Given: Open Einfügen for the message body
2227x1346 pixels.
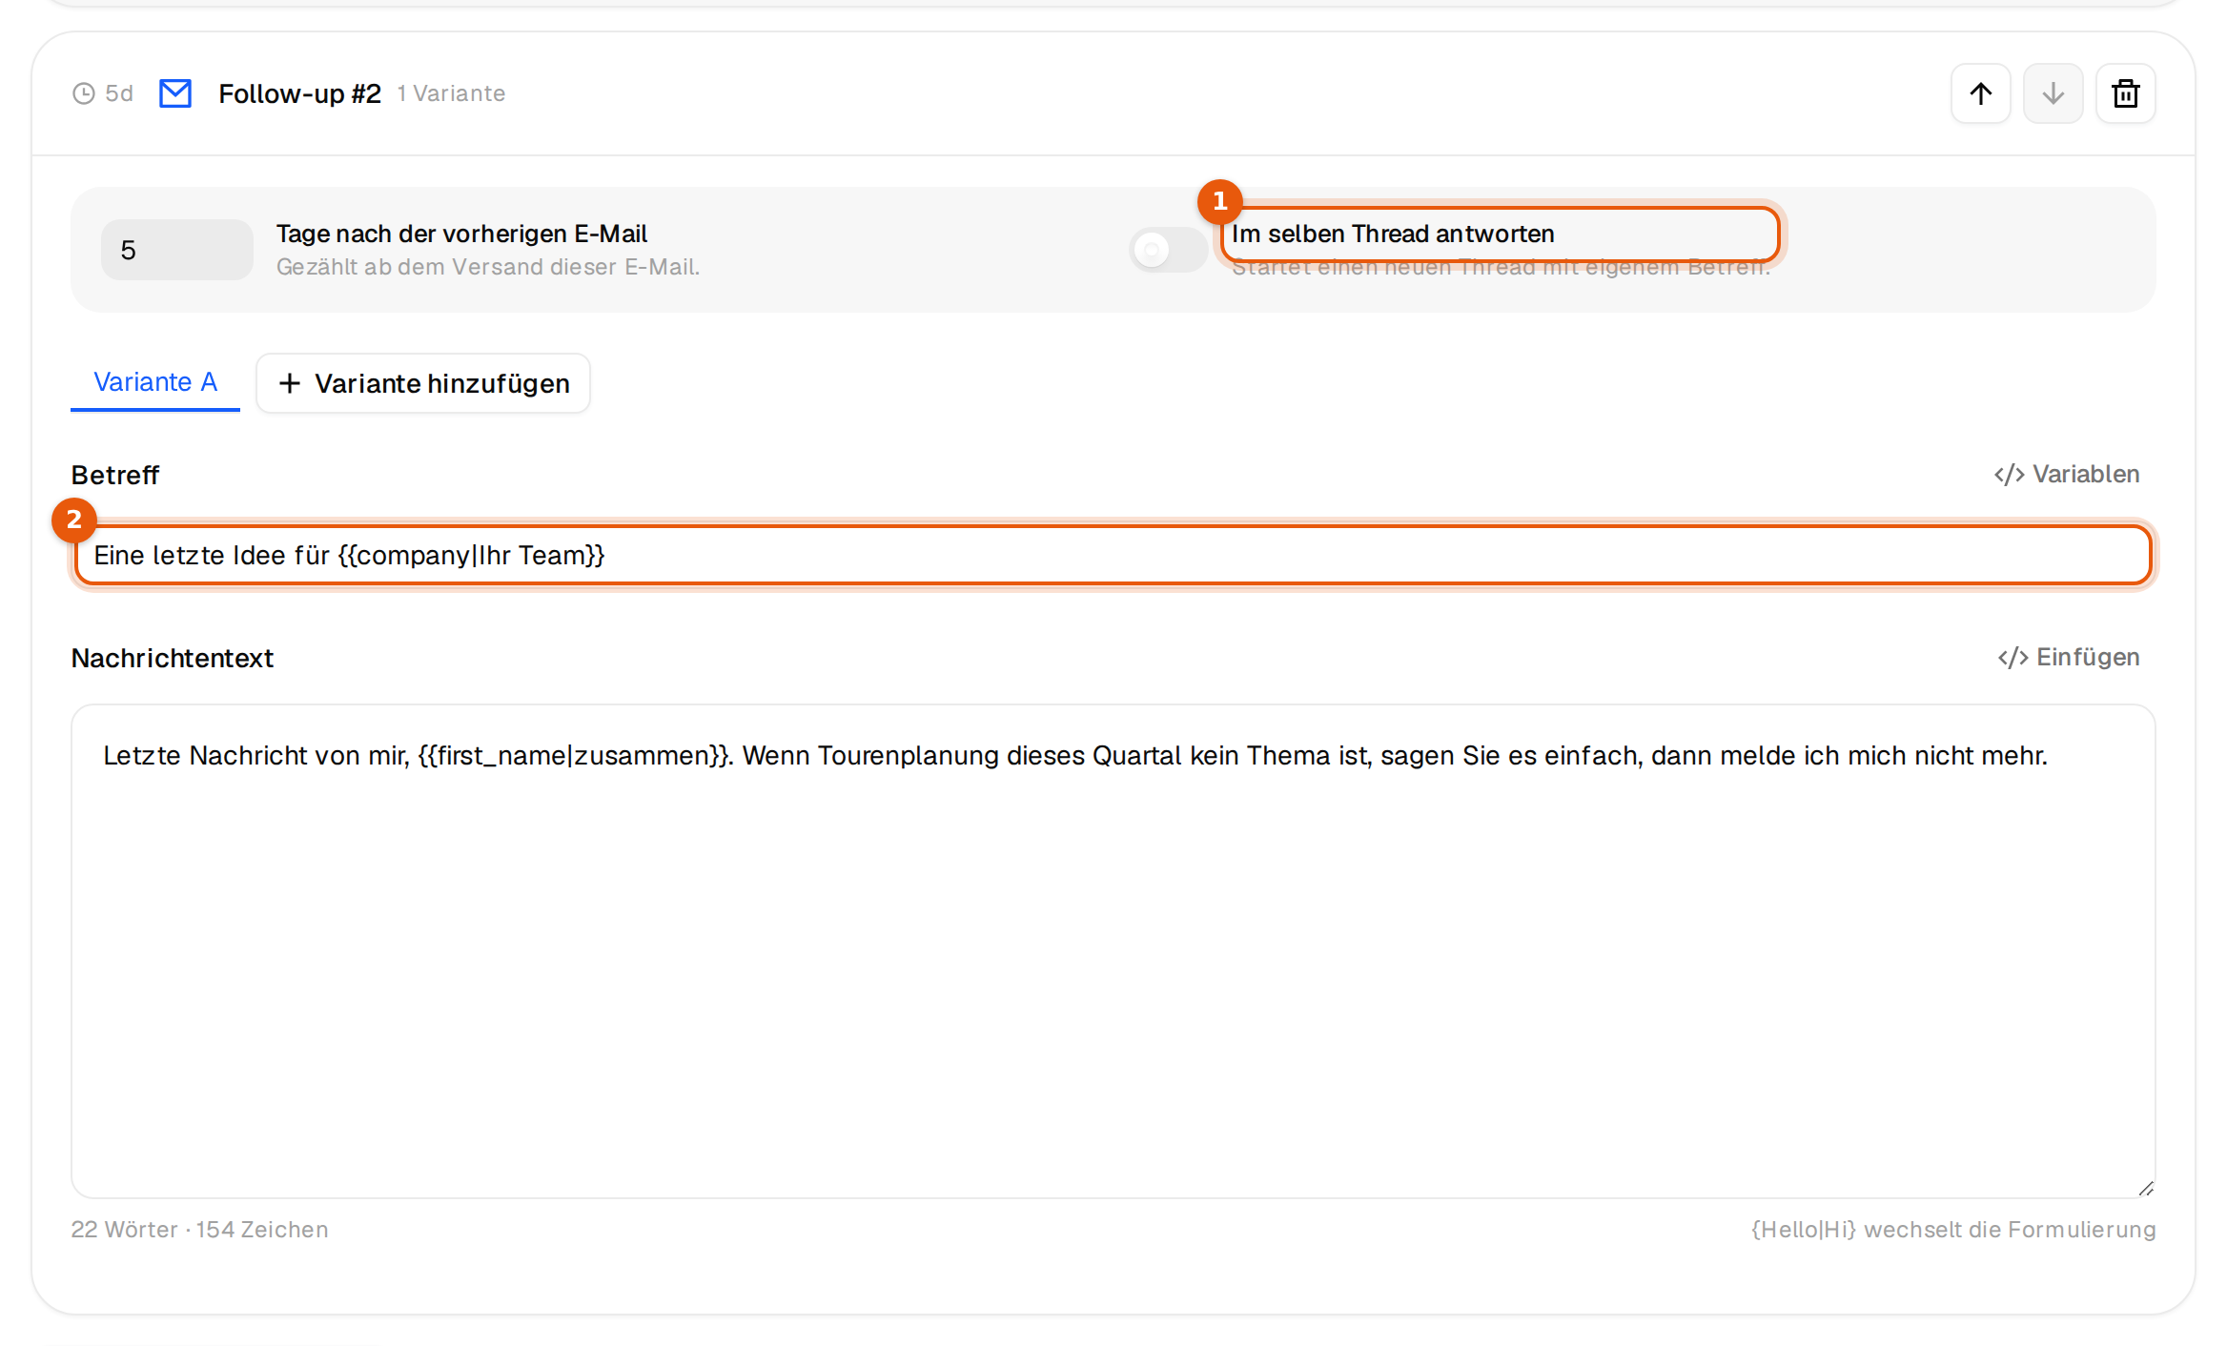Looking at the screenshot, I should 2068,657.
